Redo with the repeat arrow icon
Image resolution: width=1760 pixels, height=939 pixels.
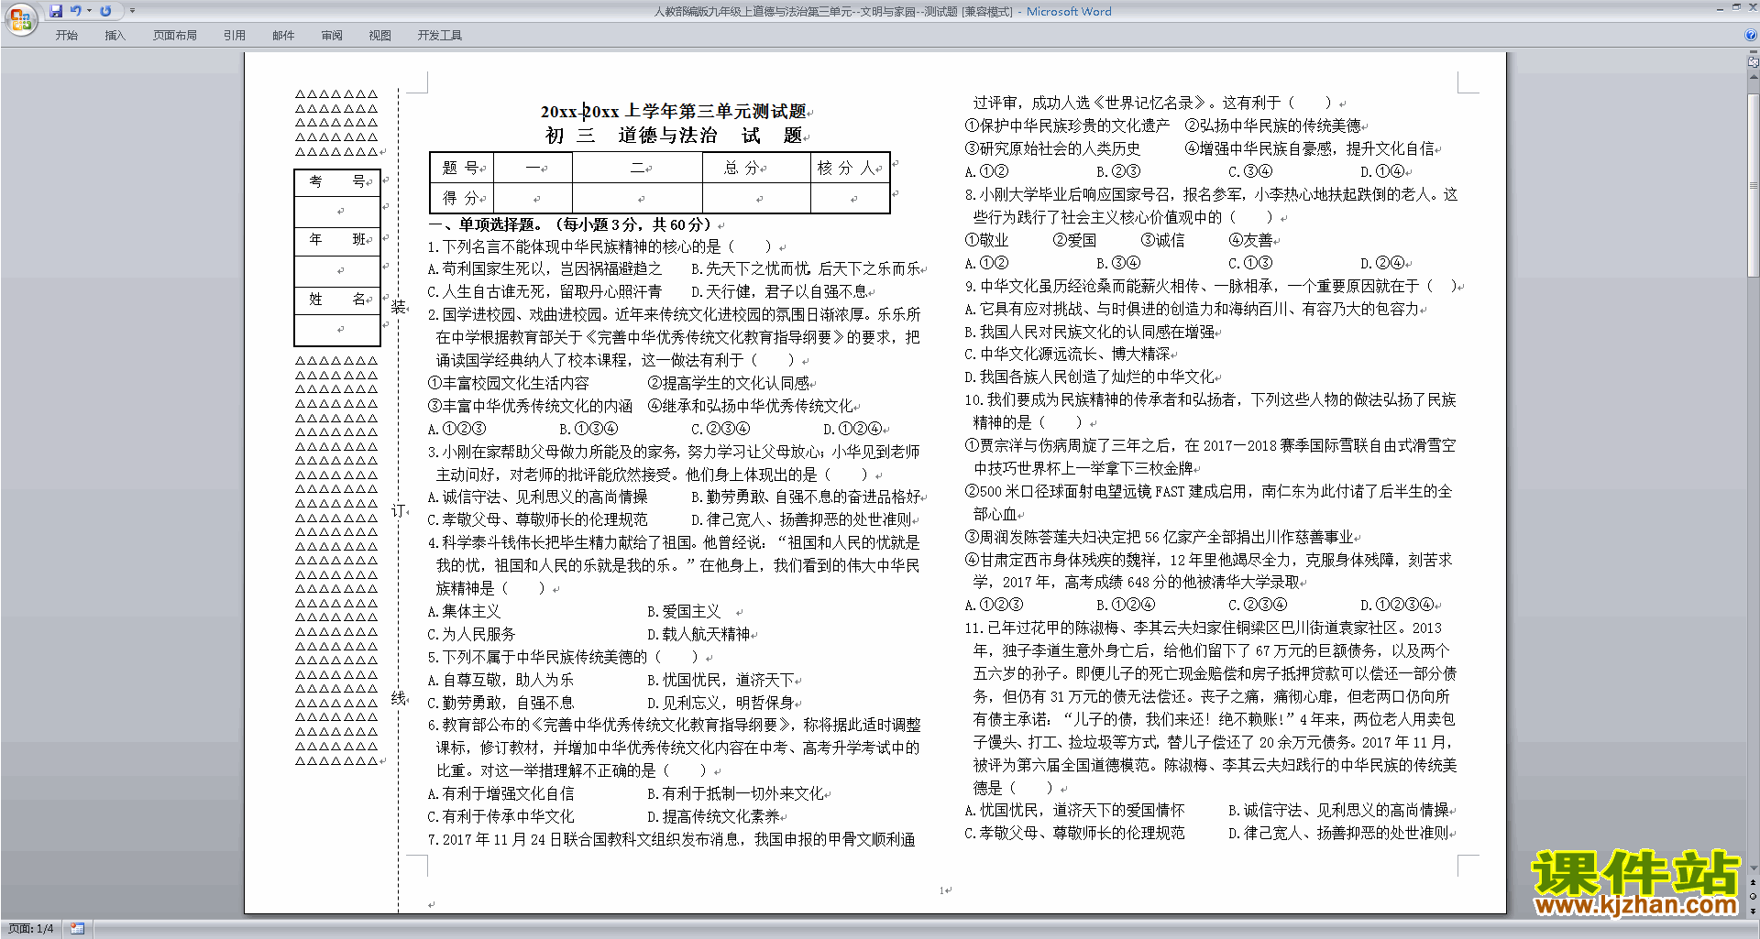pos(105,11)
